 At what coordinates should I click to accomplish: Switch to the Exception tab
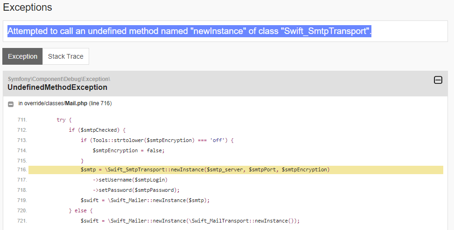point(22,56)
